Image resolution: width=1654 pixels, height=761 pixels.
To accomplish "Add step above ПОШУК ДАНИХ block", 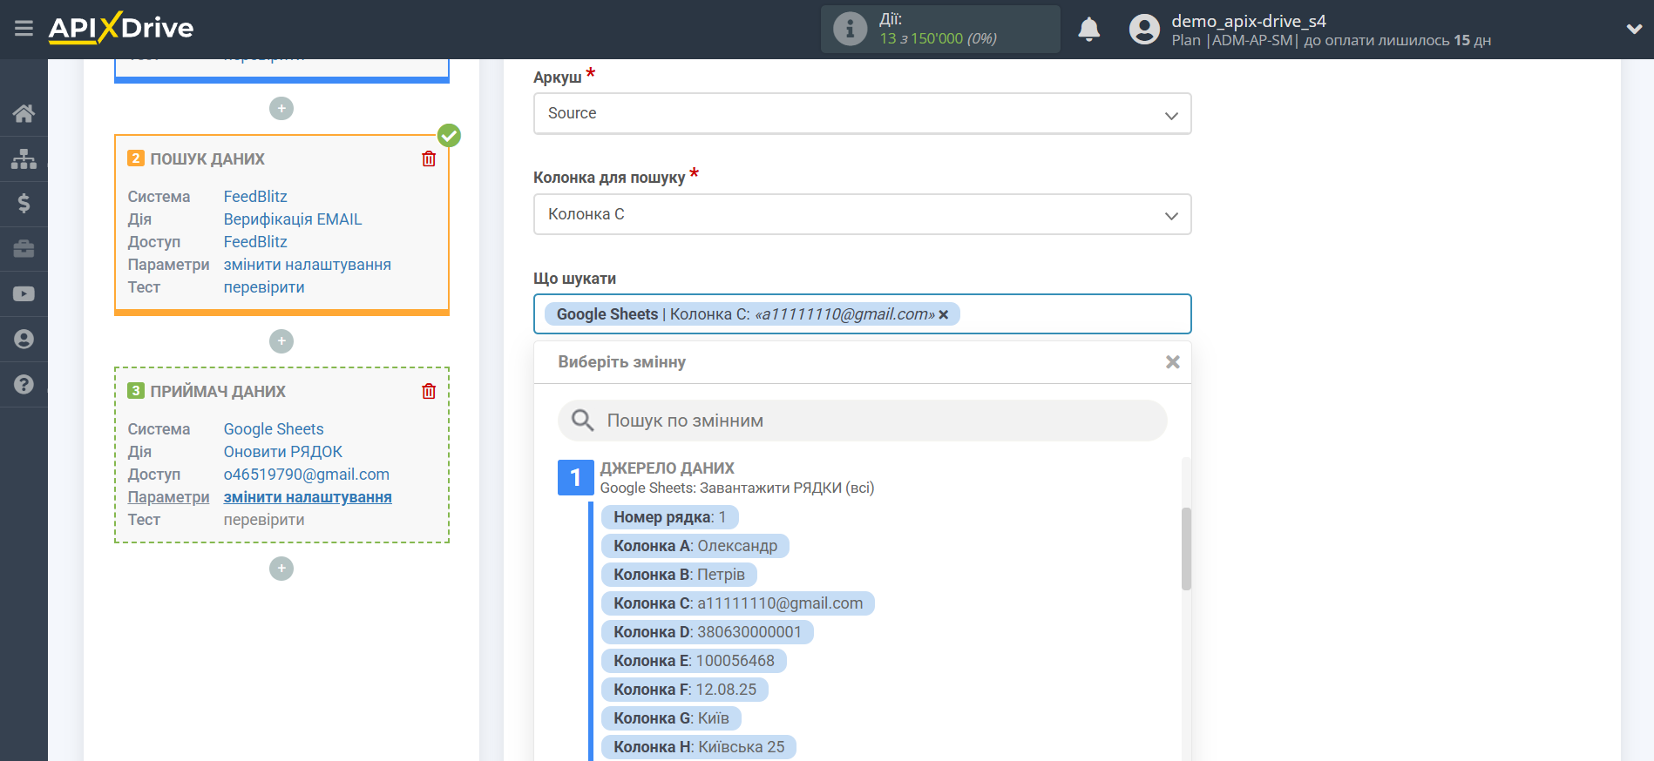I will pos(281,109).
